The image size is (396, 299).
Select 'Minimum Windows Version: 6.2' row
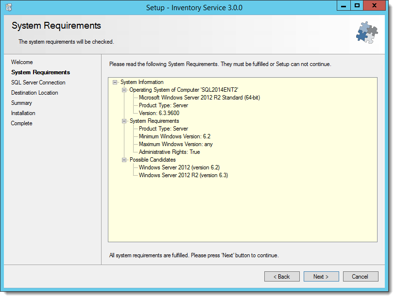pos(174,136)
